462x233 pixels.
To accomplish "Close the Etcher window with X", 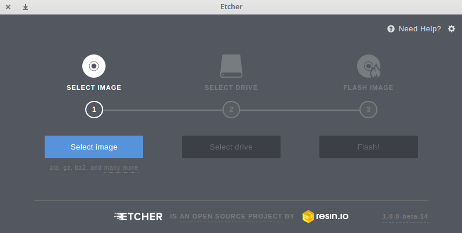I will point(8,7).
